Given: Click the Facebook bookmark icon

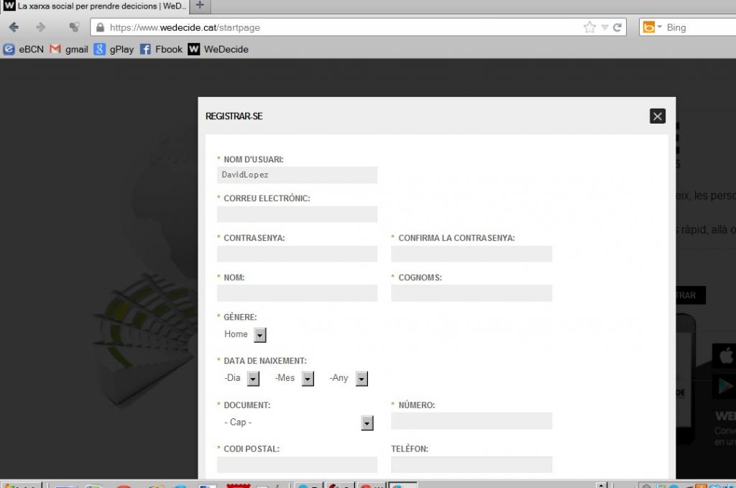Looking at the screenshot, I should coord(145,50).
